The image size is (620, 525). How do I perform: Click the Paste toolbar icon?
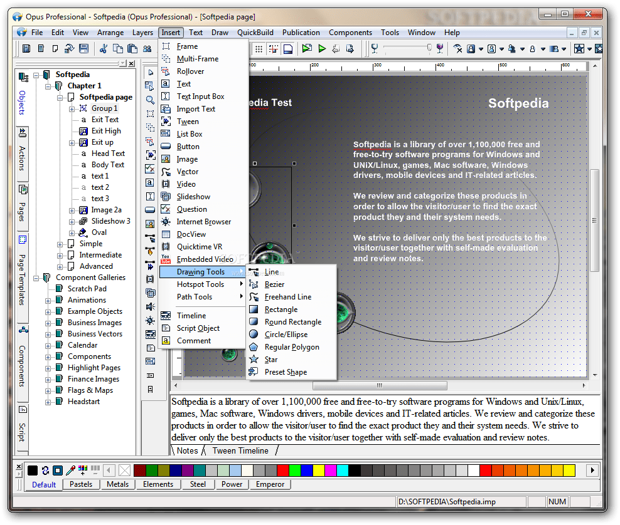[132, 48]
